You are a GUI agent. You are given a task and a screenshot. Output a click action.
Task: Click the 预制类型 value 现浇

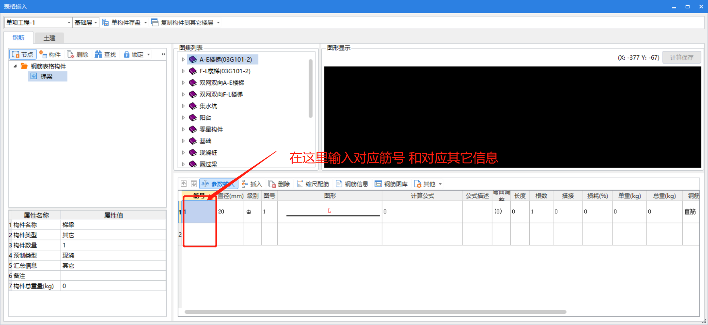click(x=113, y=255)
